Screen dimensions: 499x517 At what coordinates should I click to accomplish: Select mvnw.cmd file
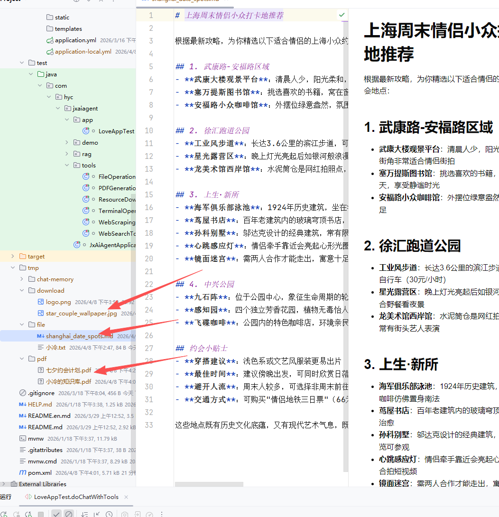(x=42, y=462)
